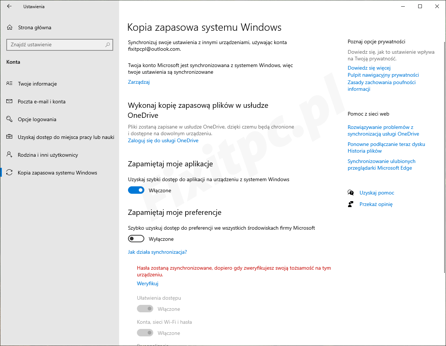Click the sync icon for Kopia zapasowa systemu Windows

click(10, 173)
